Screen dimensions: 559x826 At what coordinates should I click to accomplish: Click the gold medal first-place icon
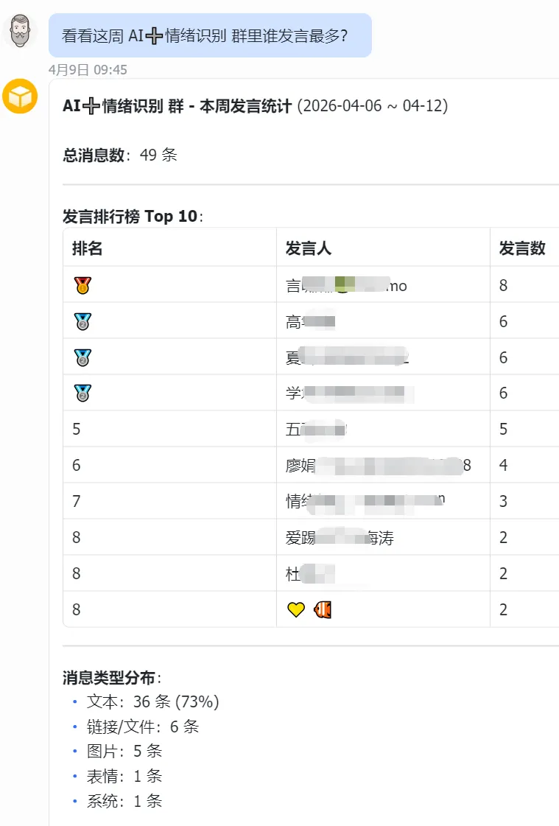click(x=82, y=285)
